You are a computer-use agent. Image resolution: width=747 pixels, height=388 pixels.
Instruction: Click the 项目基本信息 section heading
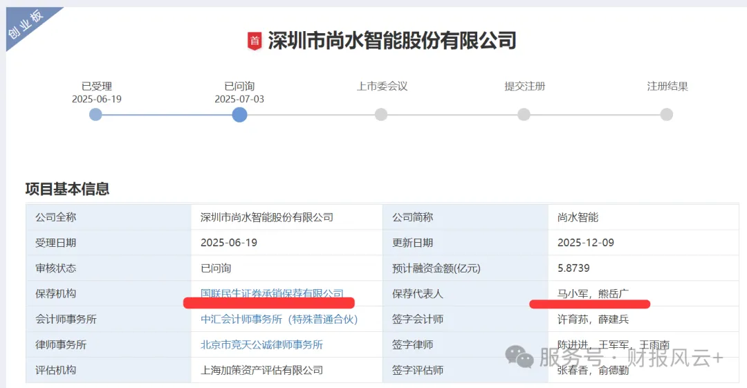[x=67, y=190]
